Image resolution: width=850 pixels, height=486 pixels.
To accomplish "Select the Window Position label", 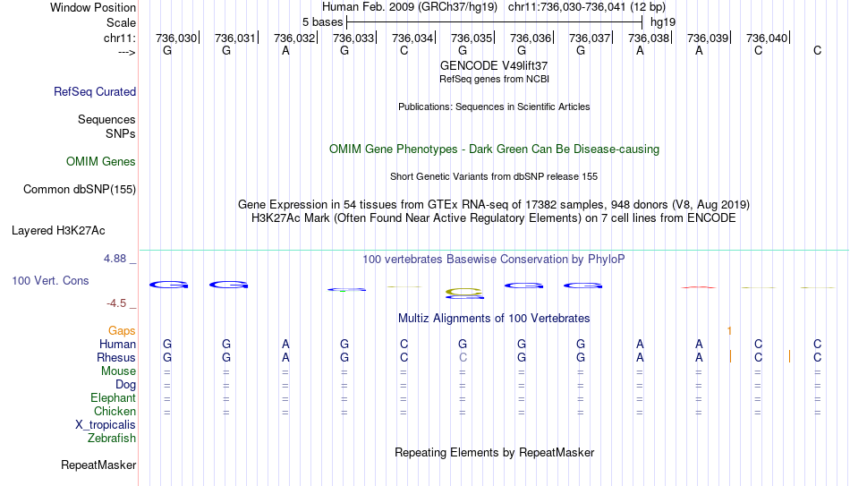I will pos(93,7).
